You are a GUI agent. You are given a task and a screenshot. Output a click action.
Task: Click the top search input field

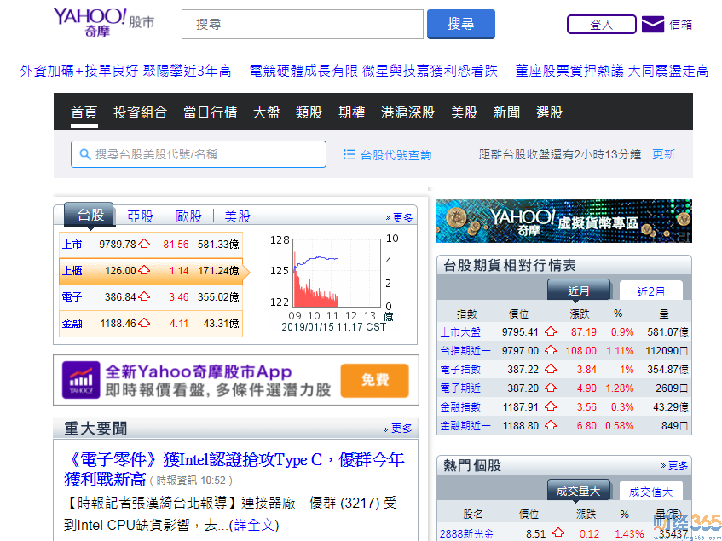pyautogui.click(x=303, y=25)
